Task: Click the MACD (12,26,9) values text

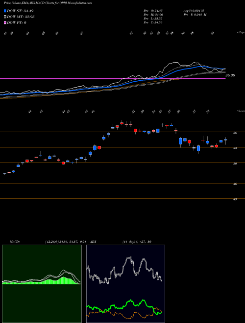Action: coord(65,242)
